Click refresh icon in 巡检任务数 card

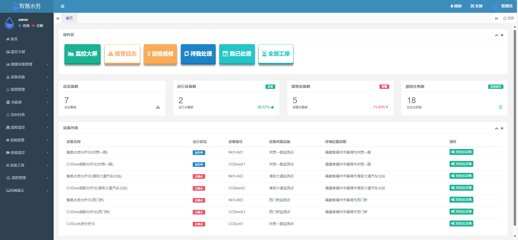pyautogui.click(x=500, y=107)
